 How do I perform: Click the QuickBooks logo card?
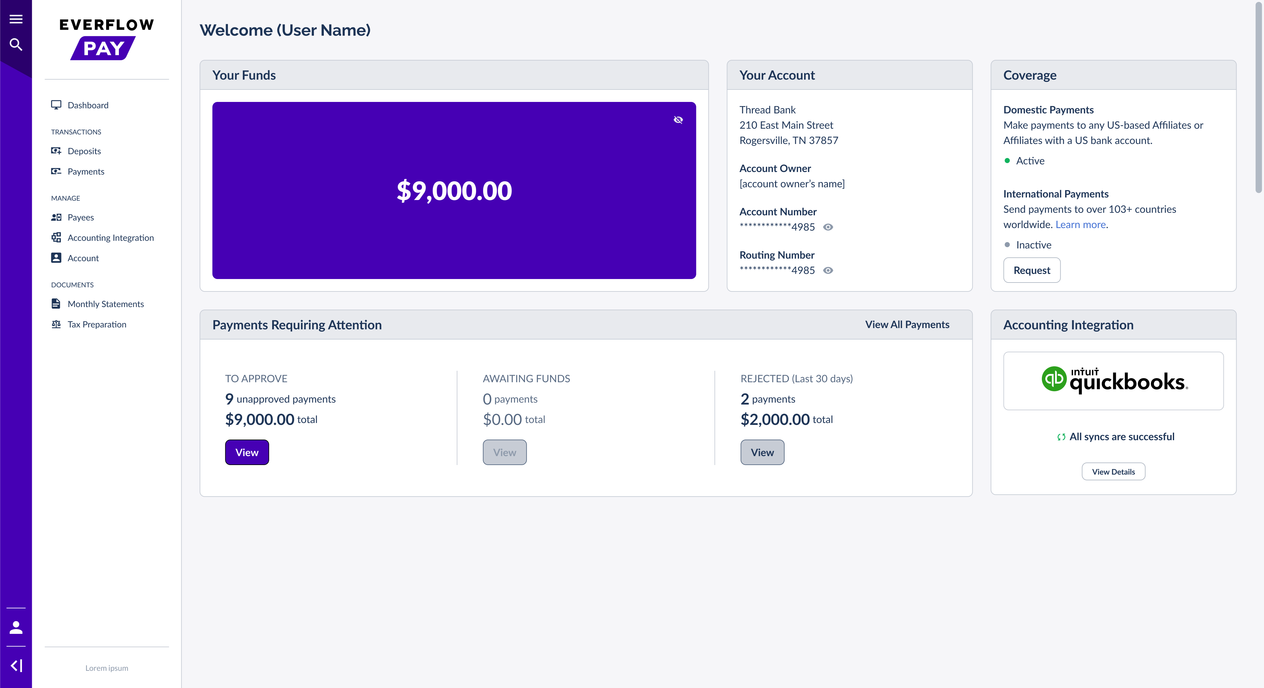coord(1113,381)
